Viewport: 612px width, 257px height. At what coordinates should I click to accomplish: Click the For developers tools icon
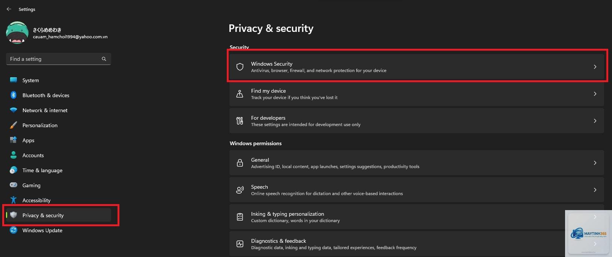(x=240, y=121)
